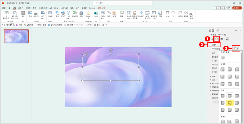Select the highlighted inner shadow center preset
244x124 pixels.
tap(230, 103)
